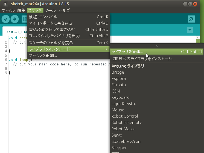Maximize the Arduino window
This screenshot has width=204, height=153.
point(190,4)
